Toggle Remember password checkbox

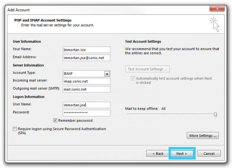coord(55,120)
